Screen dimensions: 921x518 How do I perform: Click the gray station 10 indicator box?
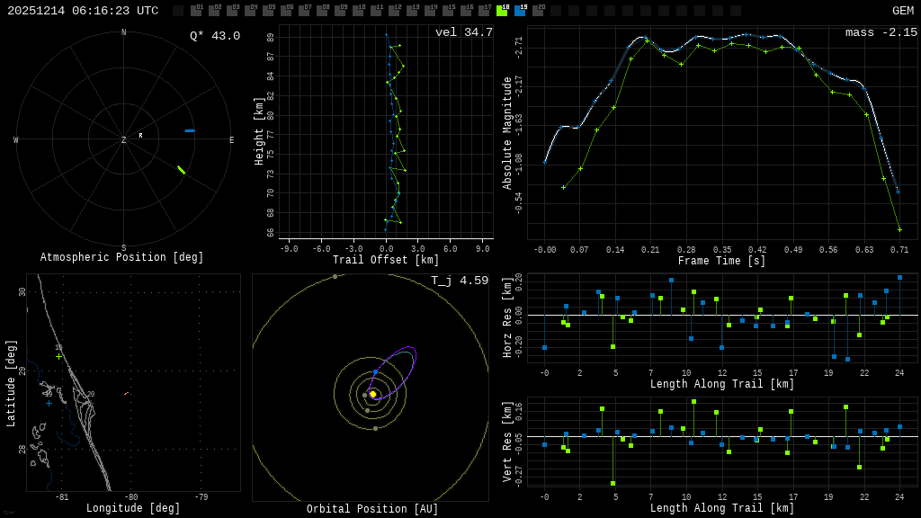[358, 11]
